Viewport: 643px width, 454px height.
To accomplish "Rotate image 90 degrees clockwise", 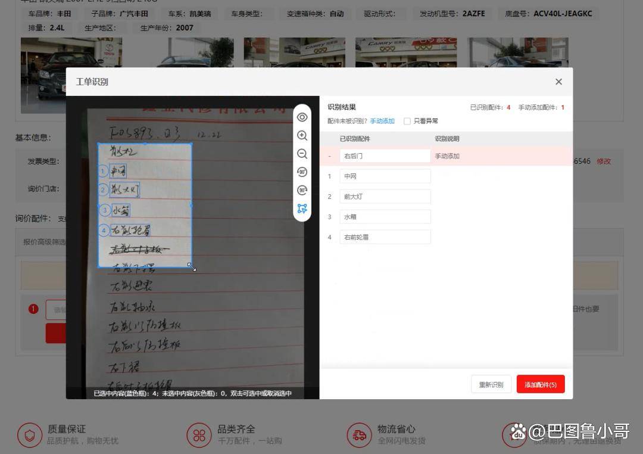I will [x=302, y=190].
